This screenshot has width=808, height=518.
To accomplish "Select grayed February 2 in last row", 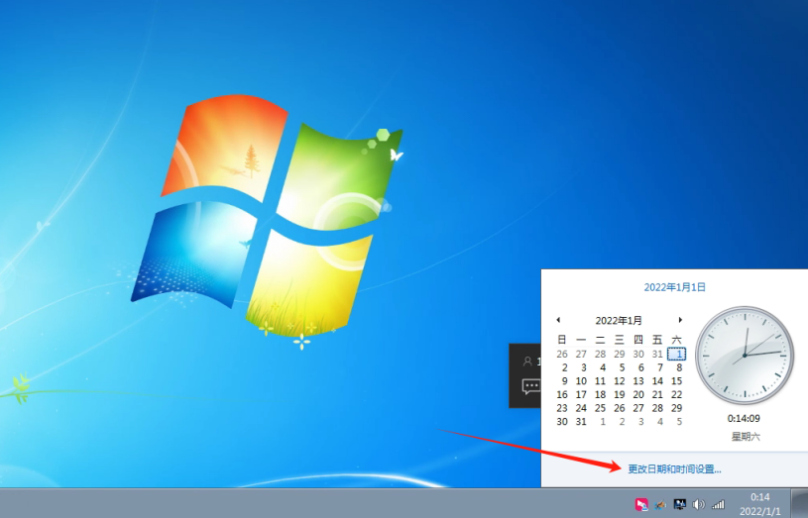I will point(620,421).
